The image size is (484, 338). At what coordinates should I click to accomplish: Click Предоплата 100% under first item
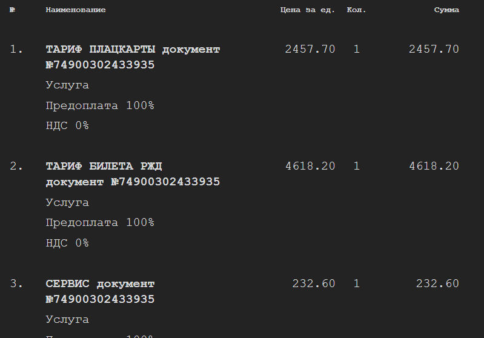pyautogui.click(x=100, y=105)
